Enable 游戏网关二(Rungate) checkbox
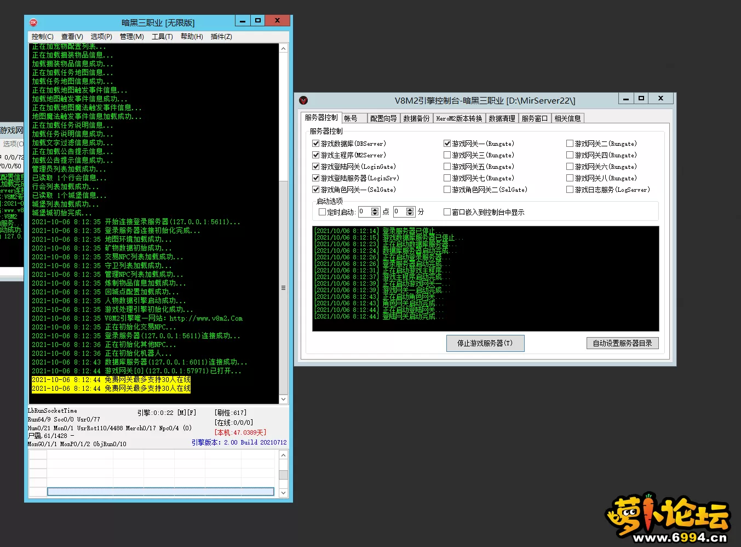The width and height of the screenshot is (741, 547). click(x=570, y=144)
